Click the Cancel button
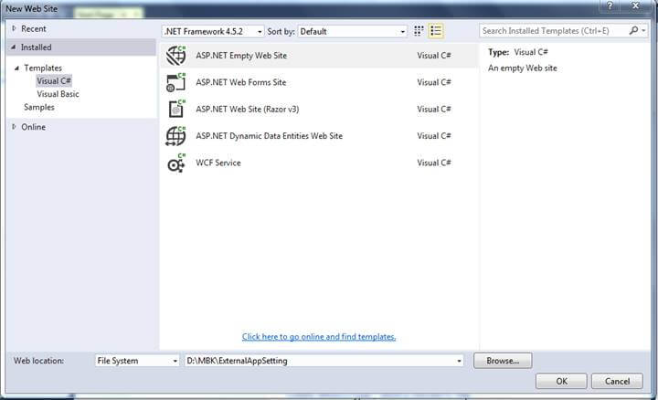The height and width of the screenshot is (400, 658). (x=617, y=381)
